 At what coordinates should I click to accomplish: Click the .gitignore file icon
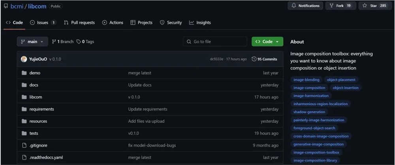point(24,145)
